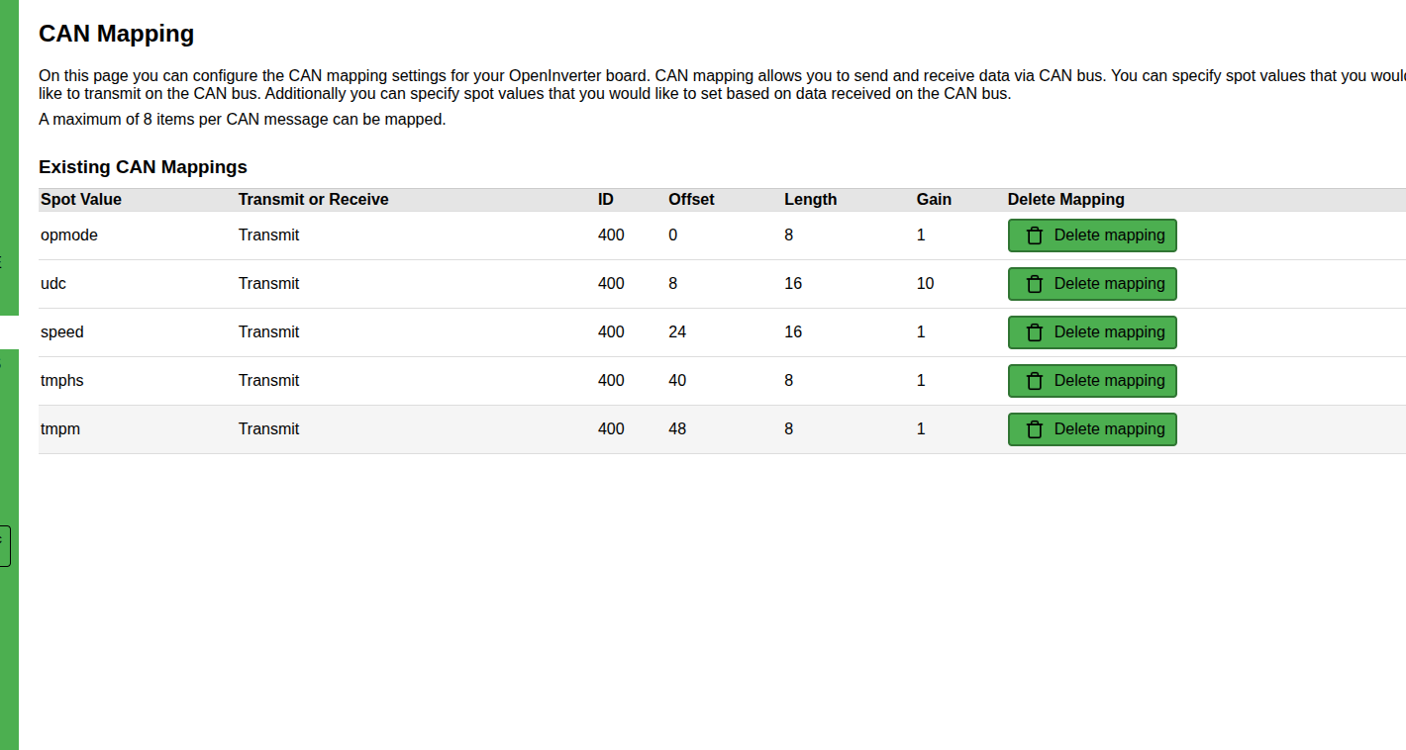Click the trash icon in the speed row

(x=1035, y=332)
